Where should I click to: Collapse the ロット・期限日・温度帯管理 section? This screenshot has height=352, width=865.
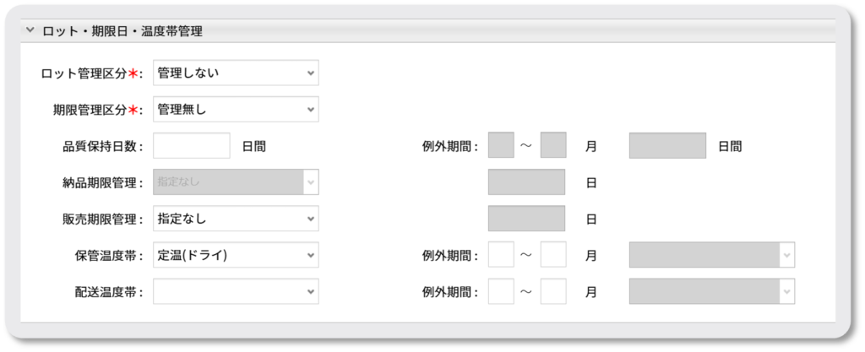(30, 31)
